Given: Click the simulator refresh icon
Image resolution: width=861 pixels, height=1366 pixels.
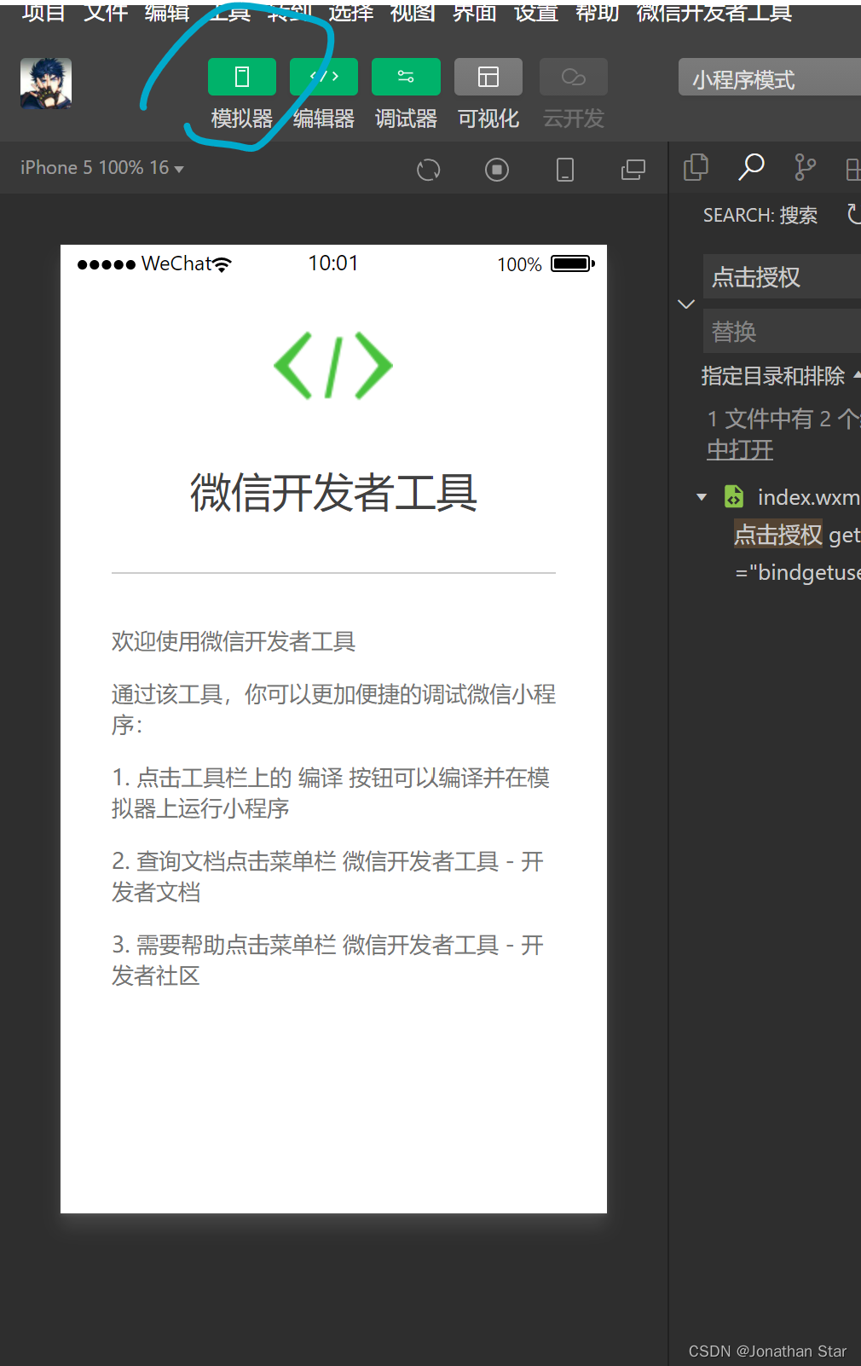Looking at the screenshot, I should [429, 170].
